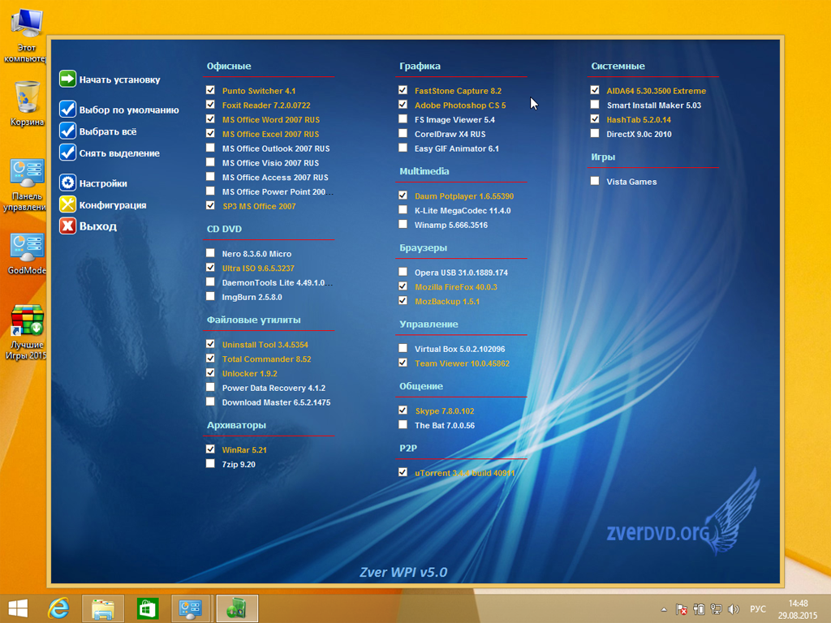Click the Выбрать всё checkmark icon
Viewport: 831px width, 623px height.
pyautogui.click(x=67, y=131)
